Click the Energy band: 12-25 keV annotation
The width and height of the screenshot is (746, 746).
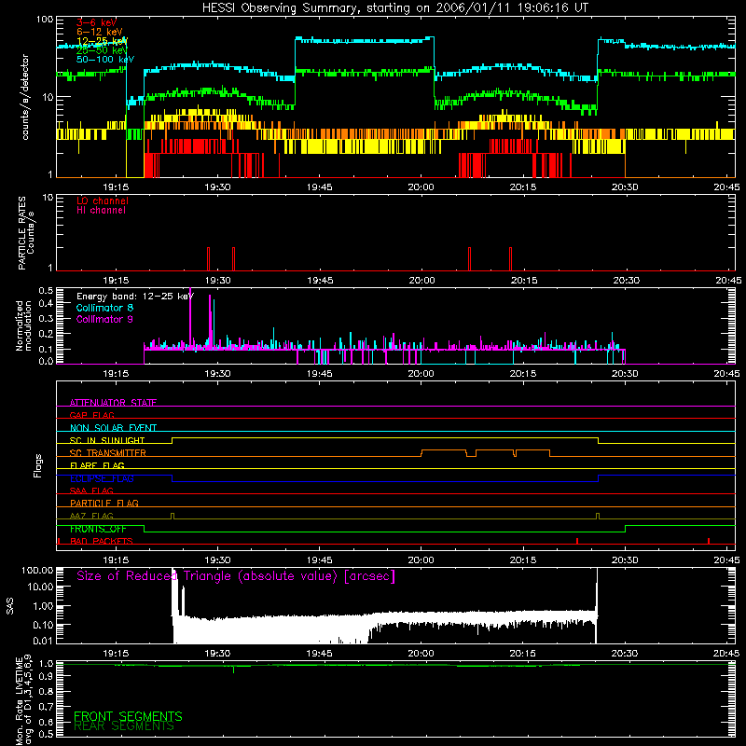[x=135, y=297]
